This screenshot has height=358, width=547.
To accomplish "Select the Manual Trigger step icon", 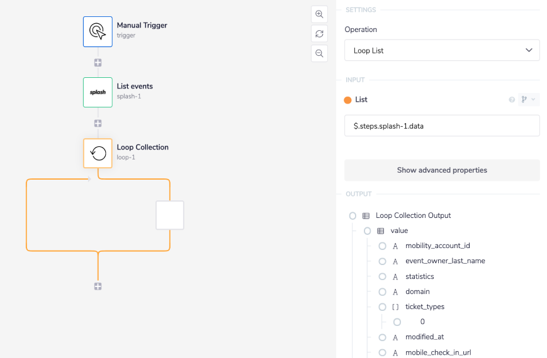I will (x=98, y=31).
